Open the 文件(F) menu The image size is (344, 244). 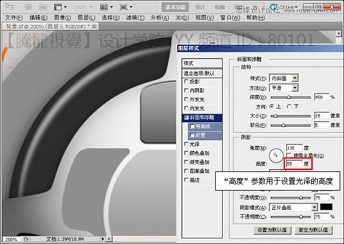pos(14,17)
